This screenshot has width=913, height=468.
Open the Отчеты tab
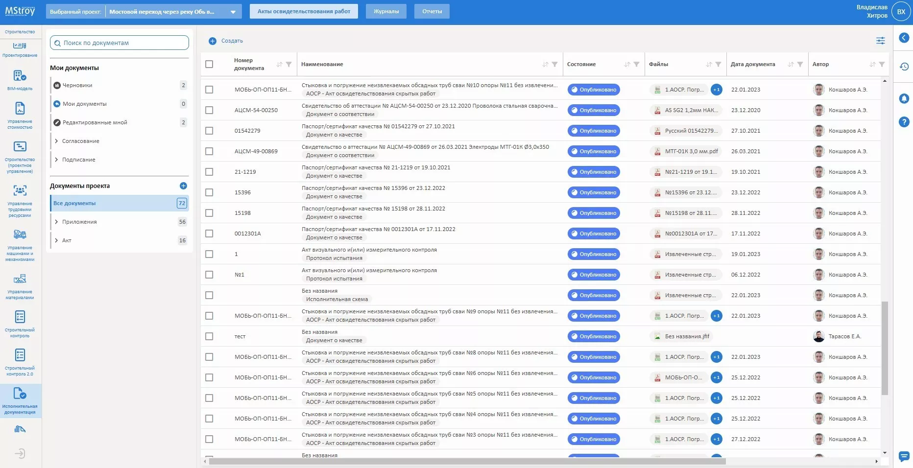432,11
